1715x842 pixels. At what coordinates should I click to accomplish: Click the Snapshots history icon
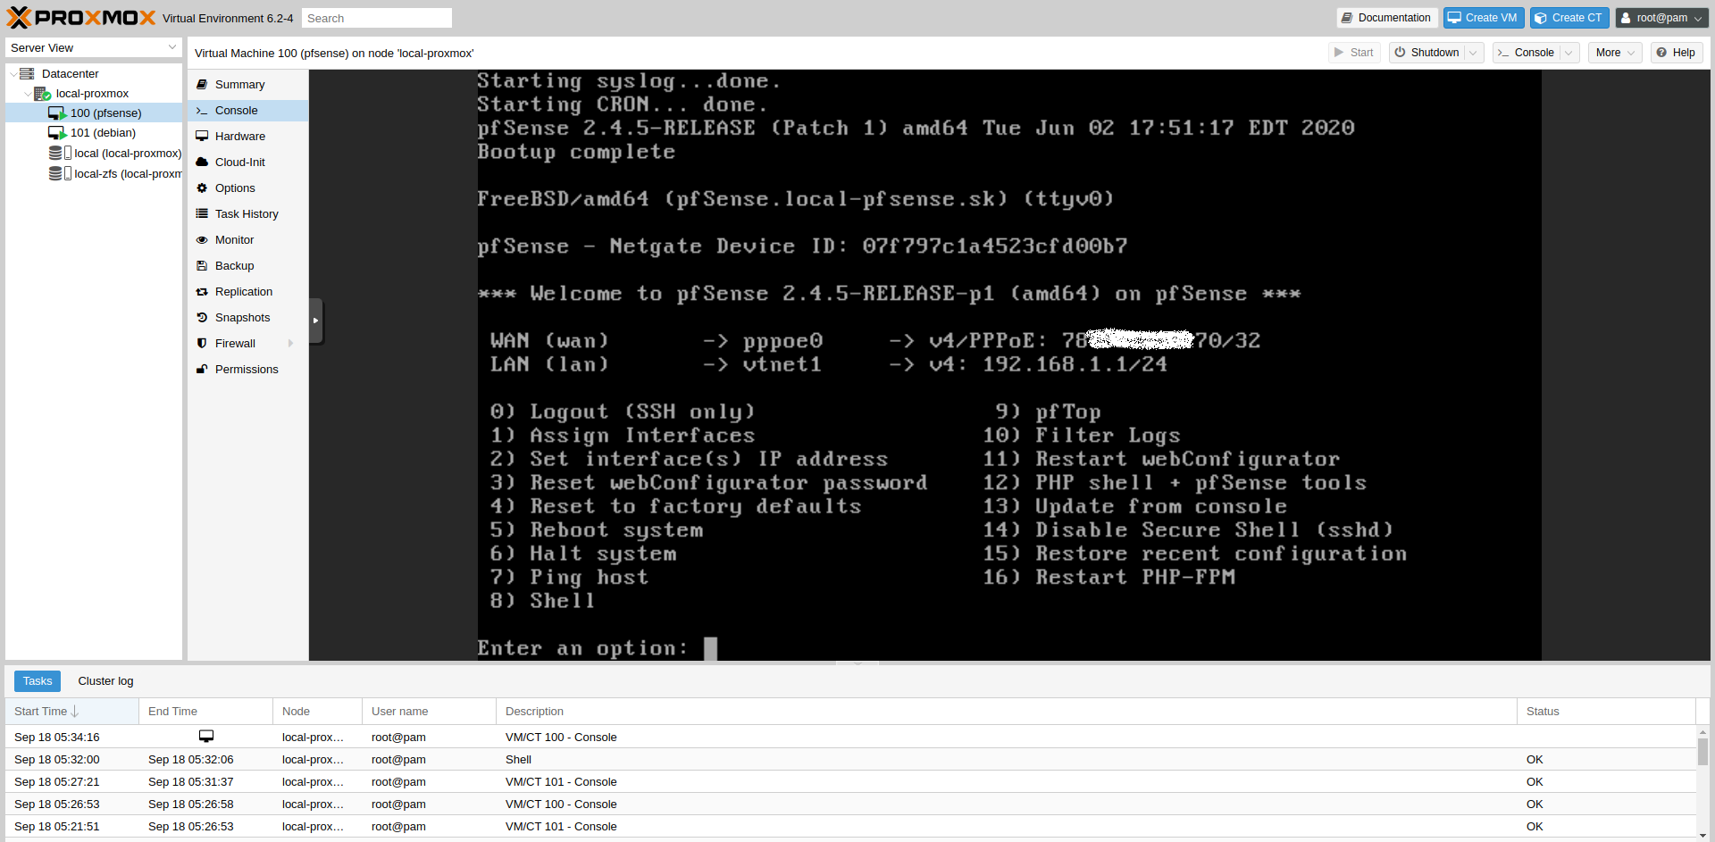[x=202, y=318]
